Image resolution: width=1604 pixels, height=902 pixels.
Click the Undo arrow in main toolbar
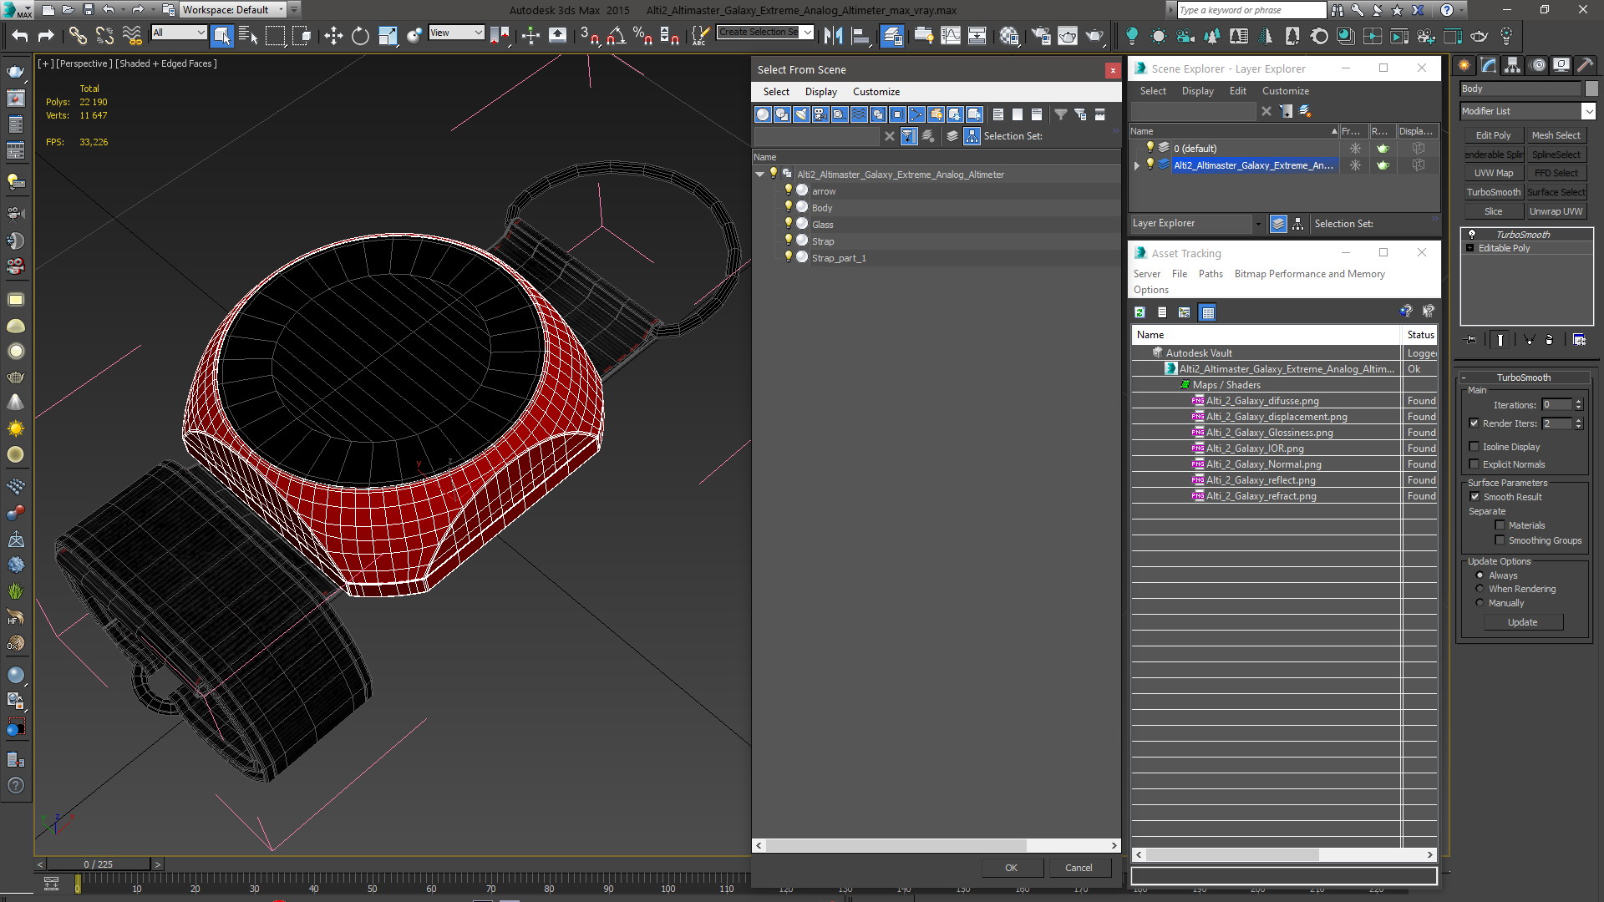(x=20, y=35)
